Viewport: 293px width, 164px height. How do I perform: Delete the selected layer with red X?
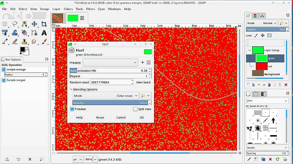[286, 85]
